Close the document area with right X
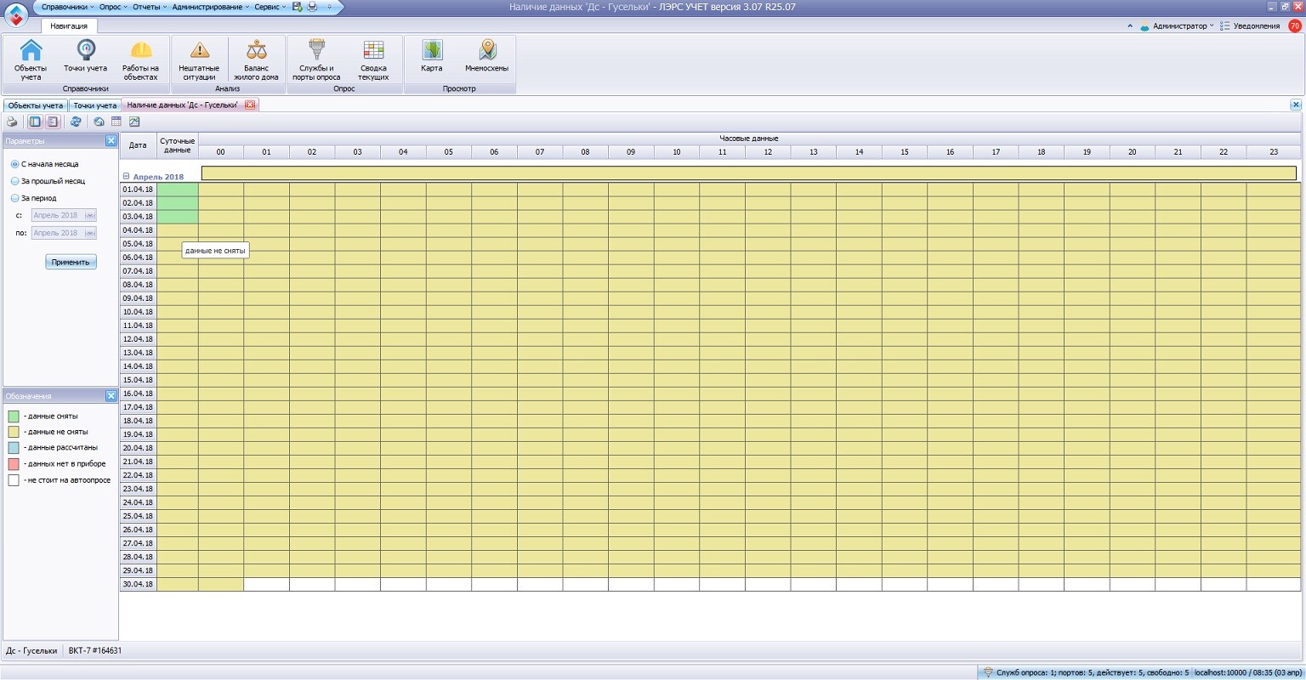The width and height of the screenshot is (1306, 680). (1296, 105)
